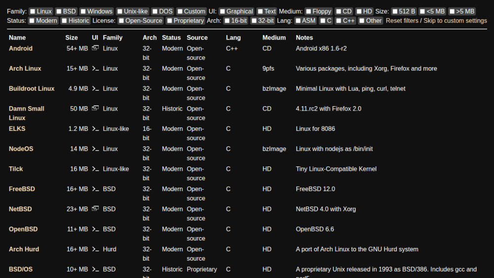494x278 pixels.
Task: Toggle the ASM language filter
Action: [298, 21]
